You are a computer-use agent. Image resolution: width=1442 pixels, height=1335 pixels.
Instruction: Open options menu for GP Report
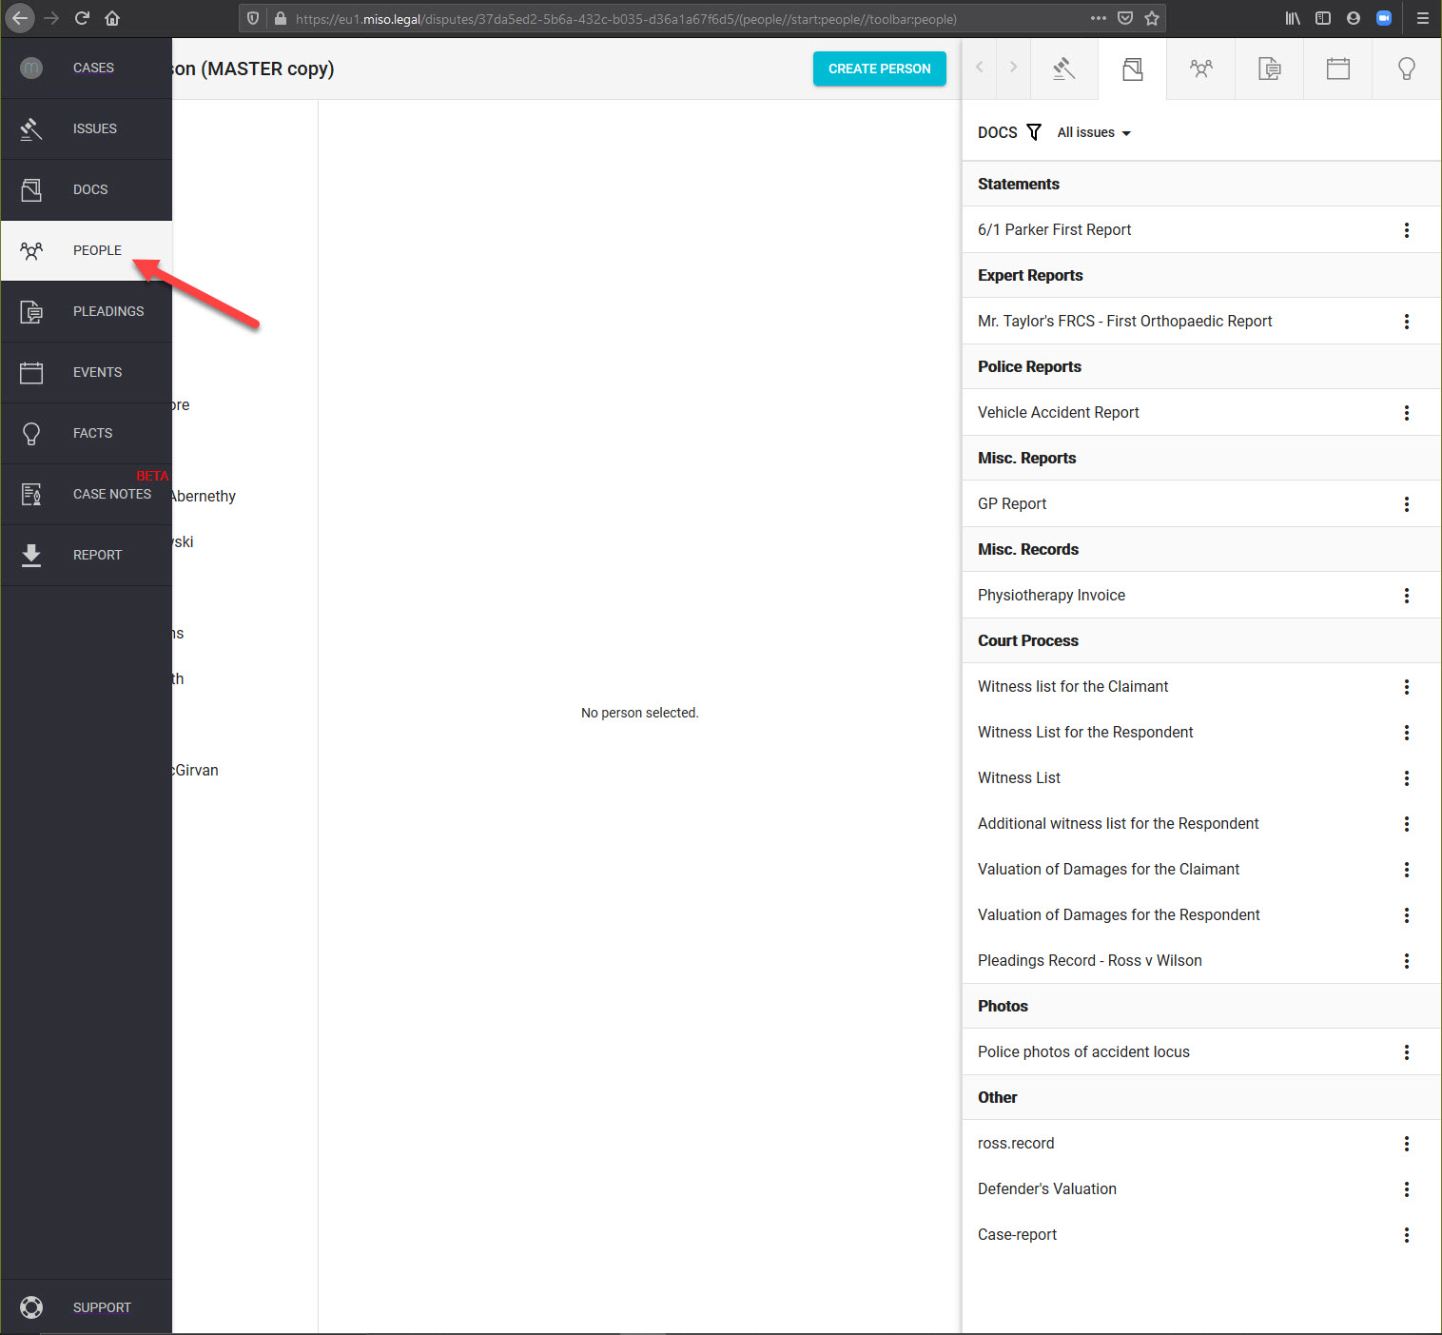1406,504
